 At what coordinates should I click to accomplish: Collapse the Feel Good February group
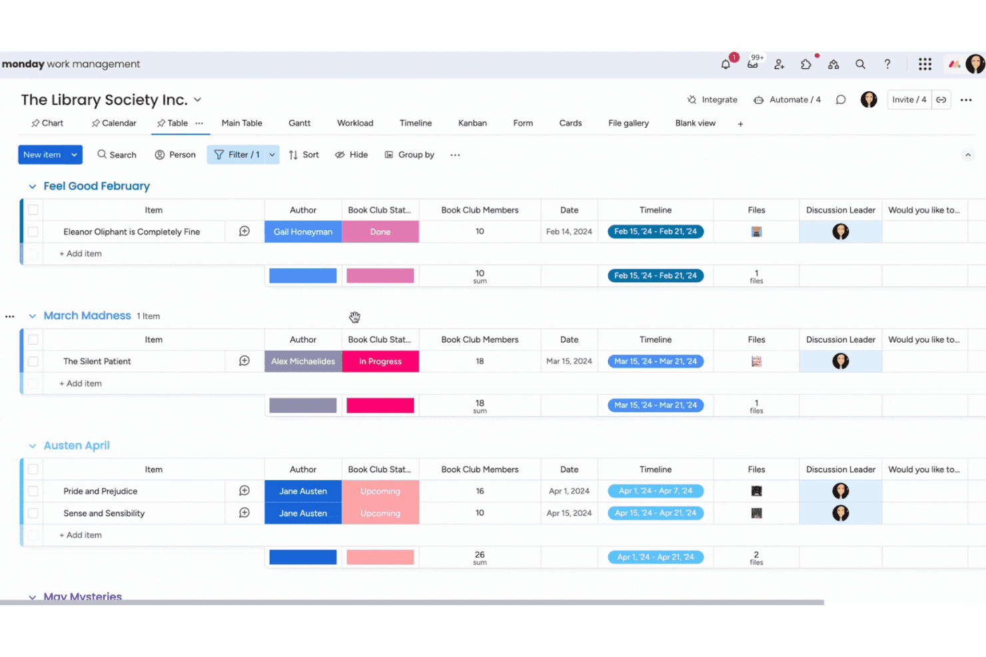[x=32, y=187]
